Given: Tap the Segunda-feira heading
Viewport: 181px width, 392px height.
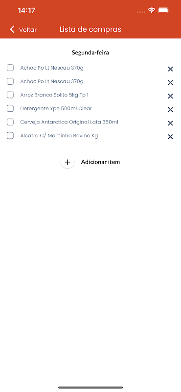Looking at the screenshot, I should click(x=90, y=53).
